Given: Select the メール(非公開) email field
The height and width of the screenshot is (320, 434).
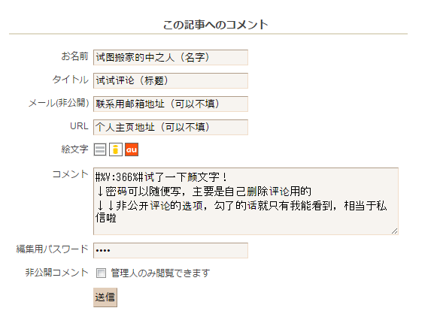Looking at the screenshot, I should tap(171, 104).
